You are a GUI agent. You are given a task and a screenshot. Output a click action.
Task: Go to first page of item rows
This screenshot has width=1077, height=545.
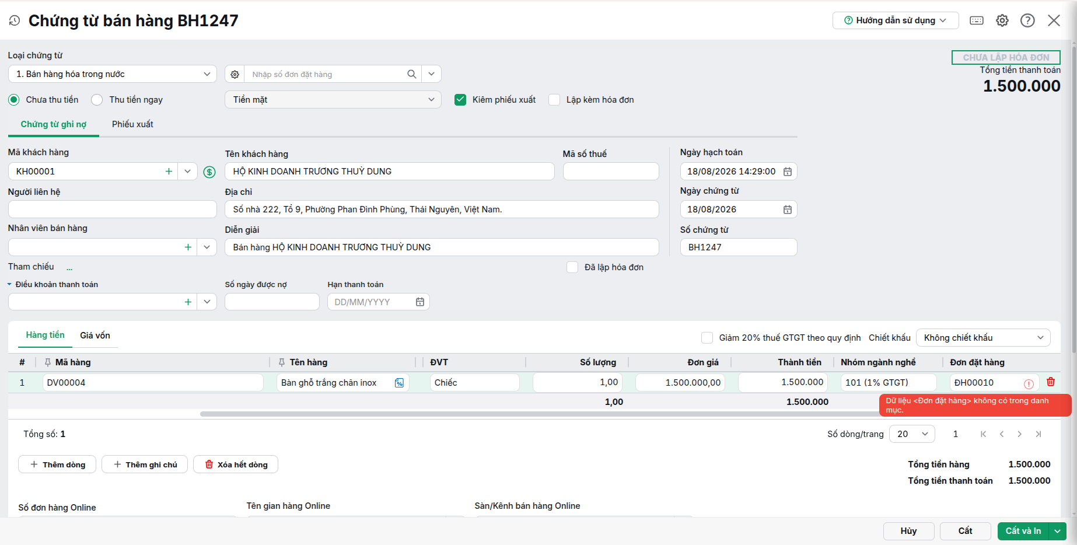(984, 434)
